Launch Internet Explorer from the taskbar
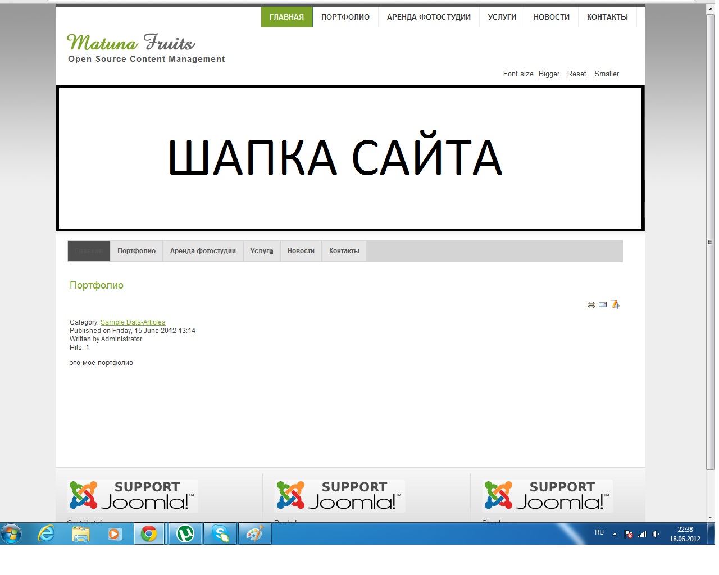 pos(46,533)
